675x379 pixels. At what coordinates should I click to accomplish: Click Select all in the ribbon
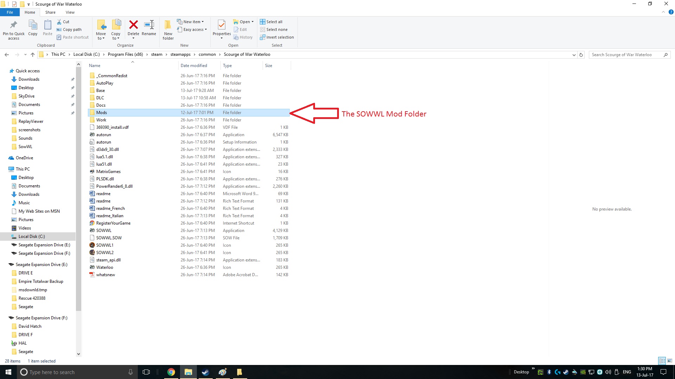coord(274,22)
